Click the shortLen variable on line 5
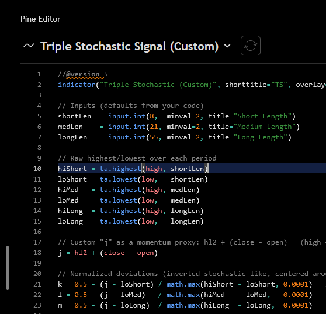The image size is (326, 314). coord(74,116)
